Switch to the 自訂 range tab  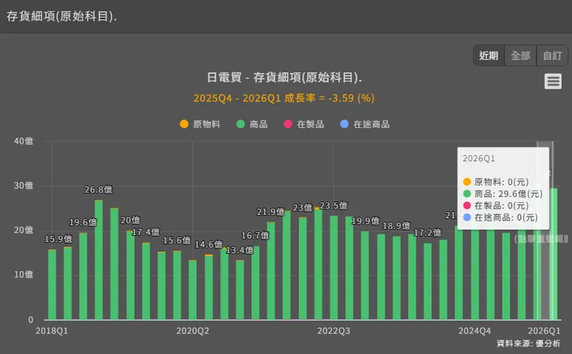pos(553,56)
